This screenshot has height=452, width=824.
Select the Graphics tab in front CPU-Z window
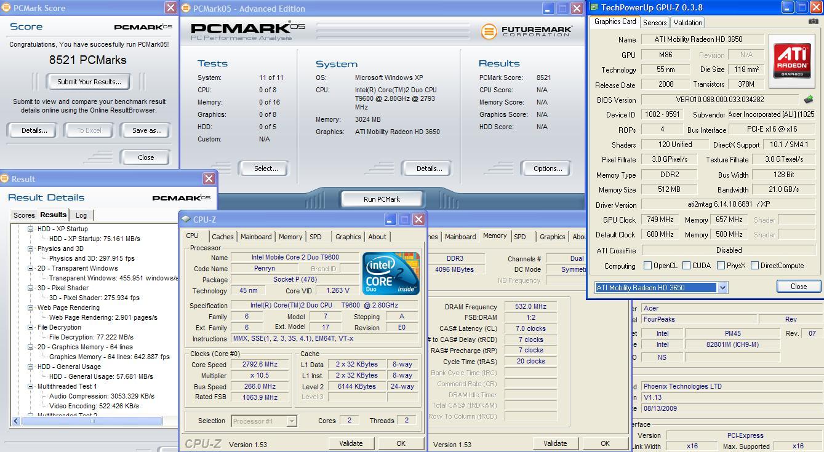(348, 237)
